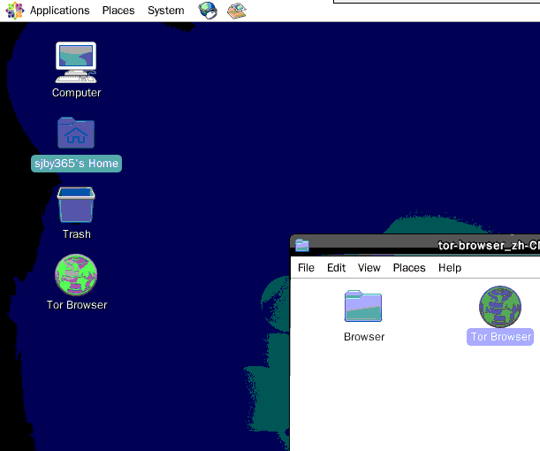Viewport: 540px width, 451px height.
Task: Launch the web browser globe icon in the panel
Action: [x=208, y=11]
